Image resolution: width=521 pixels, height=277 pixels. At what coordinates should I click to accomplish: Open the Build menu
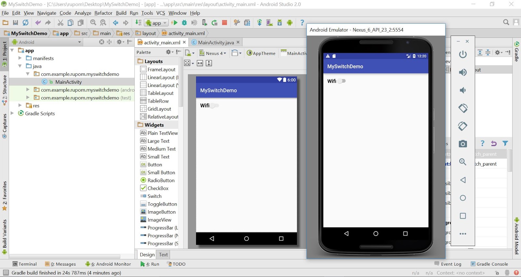pyautogui.click(x=121, y=13)
